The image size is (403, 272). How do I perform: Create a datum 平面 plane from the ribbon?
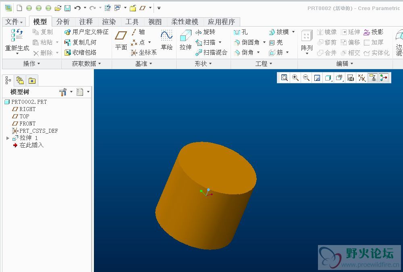(121, 39)
